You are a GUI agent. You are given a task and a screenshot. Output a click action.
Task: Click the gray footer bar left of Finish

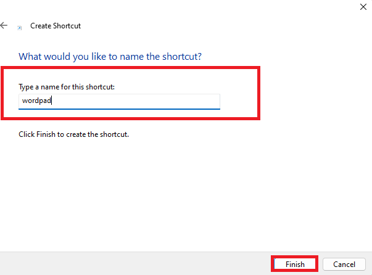point(135,264)
